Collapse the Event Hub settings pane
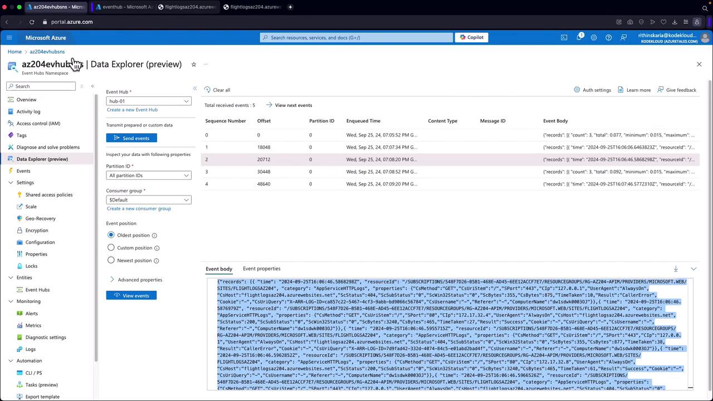This screenshot has height=401, width=713. tap(195, 89)
